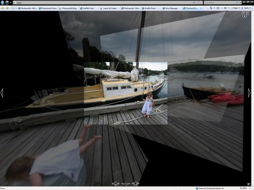This screenshot has height=190, width=254.
Task: Open the Quick Tabs thumbnail view
Action: point(13,8)
